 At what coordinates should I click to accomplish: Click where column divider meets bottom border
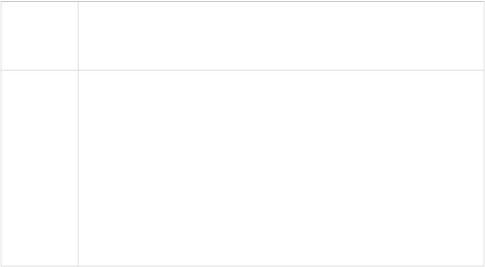(78, 266)
